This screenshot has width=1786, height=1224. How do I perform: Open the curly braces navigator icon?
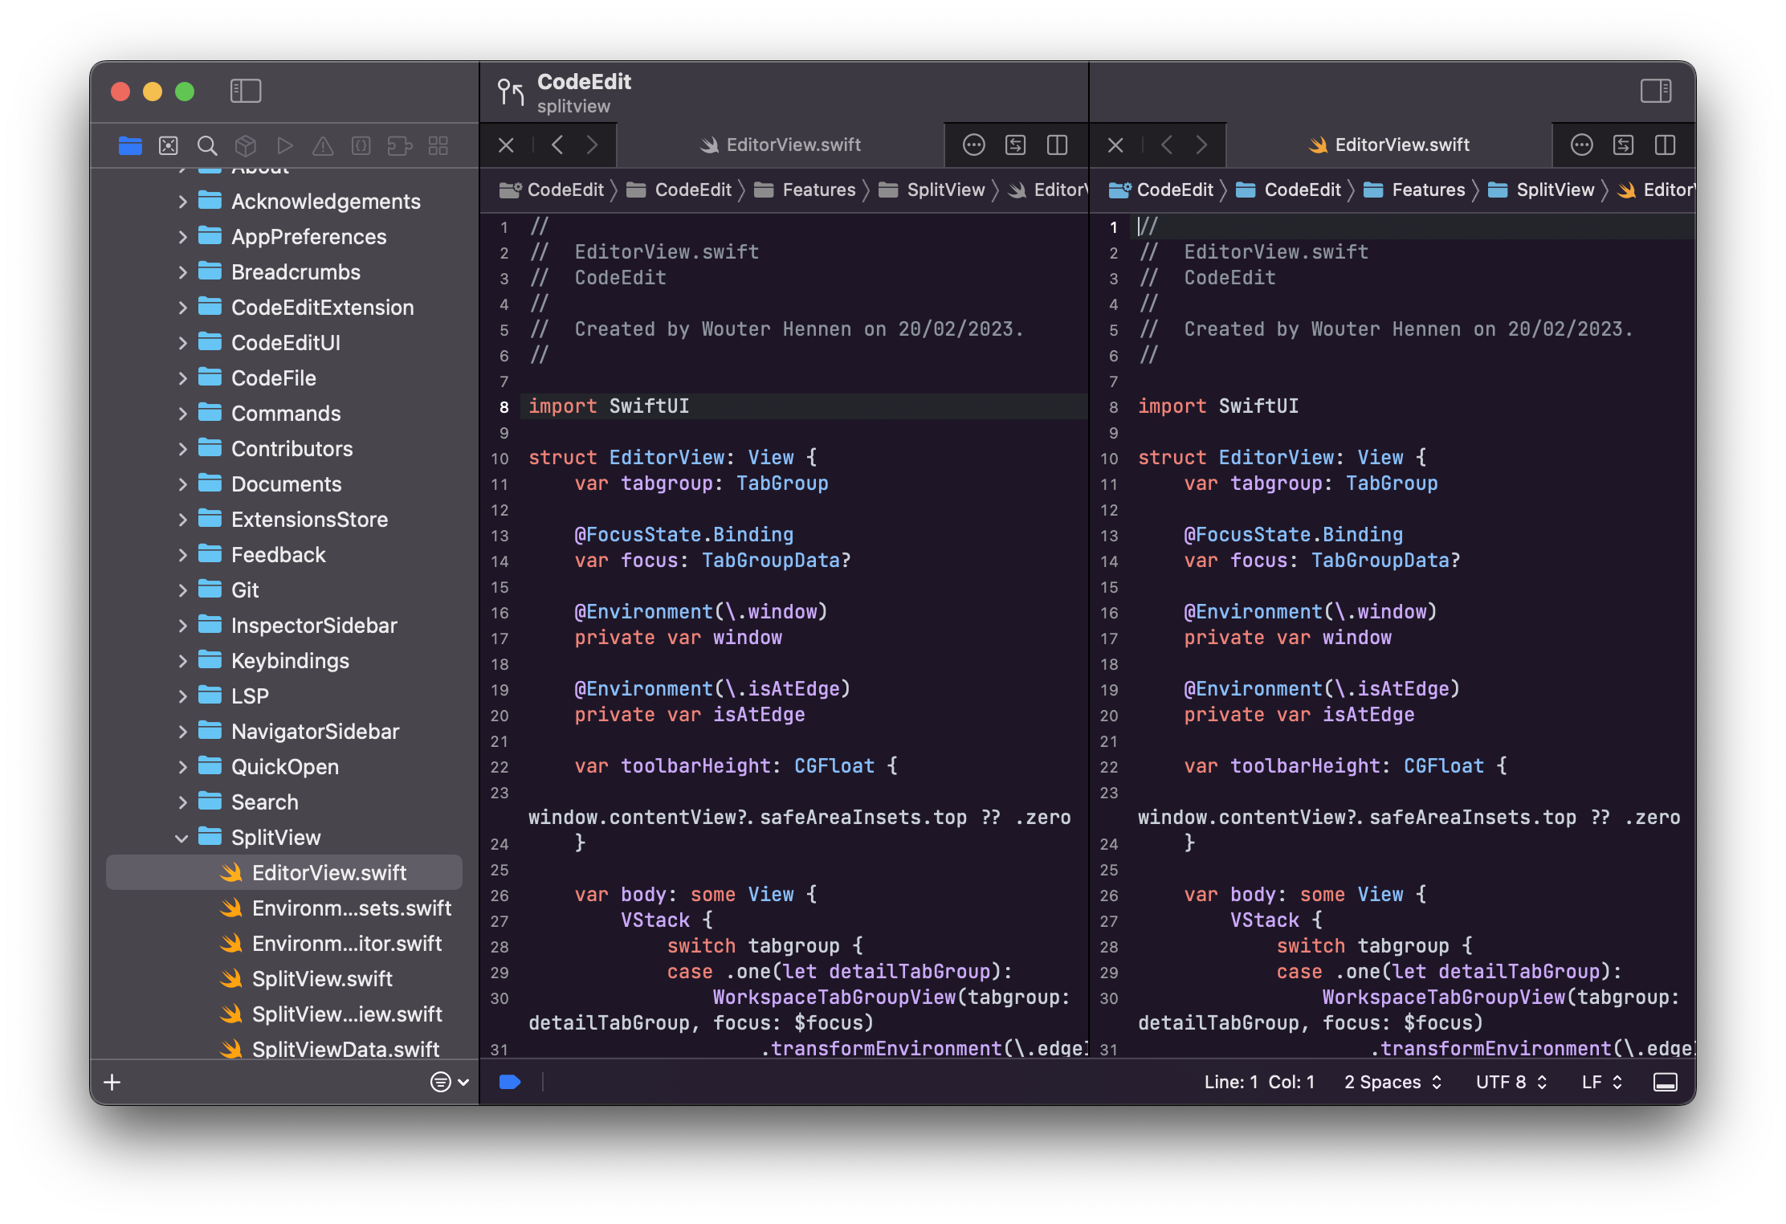(x=361, y=145)
